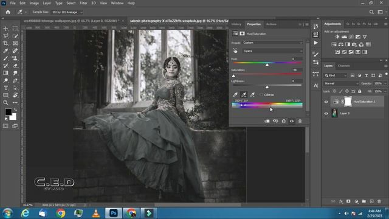Viewport: 389px width, 219px height.
Task: Select the Rectangle shape tool
Action: pos(5,95)
